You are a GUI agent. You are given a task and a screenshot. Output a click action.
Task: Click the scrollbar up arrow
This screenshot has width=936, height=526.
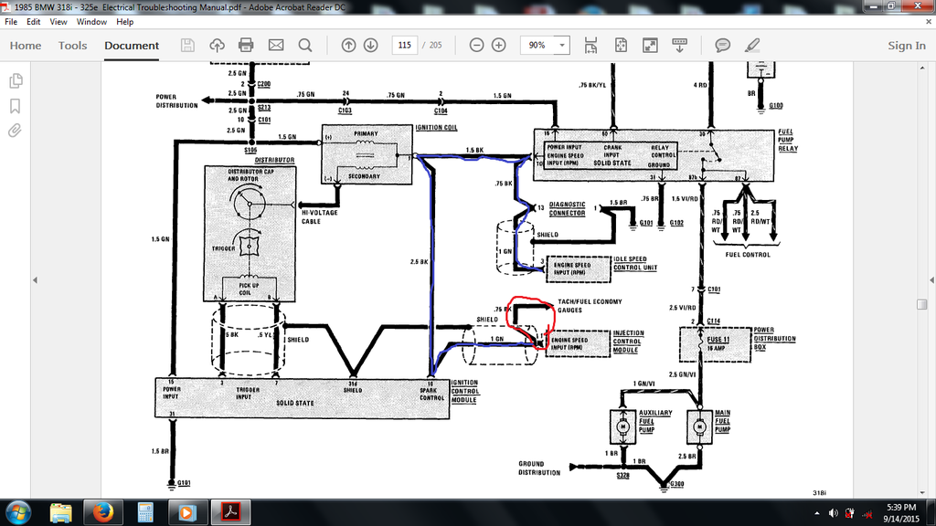tap(921, 68)
